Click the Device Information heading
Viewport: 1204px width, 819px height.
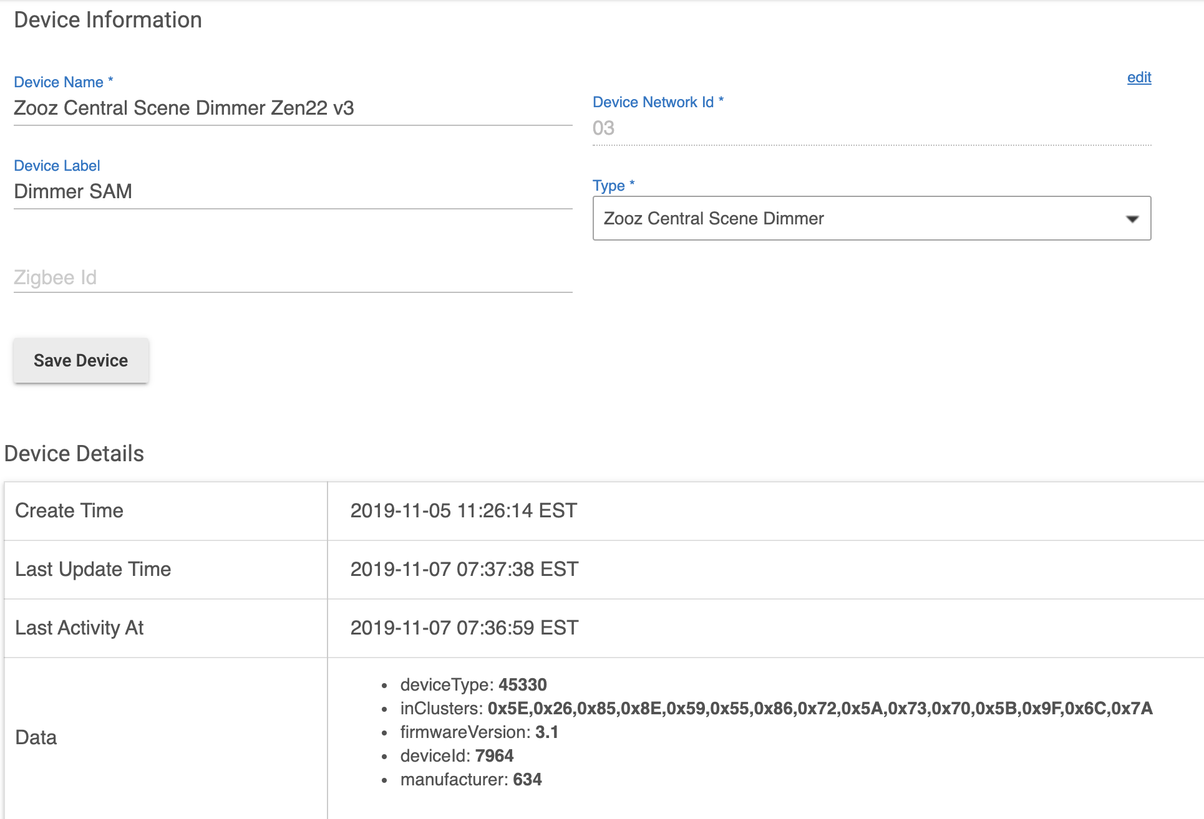[108, 20]
